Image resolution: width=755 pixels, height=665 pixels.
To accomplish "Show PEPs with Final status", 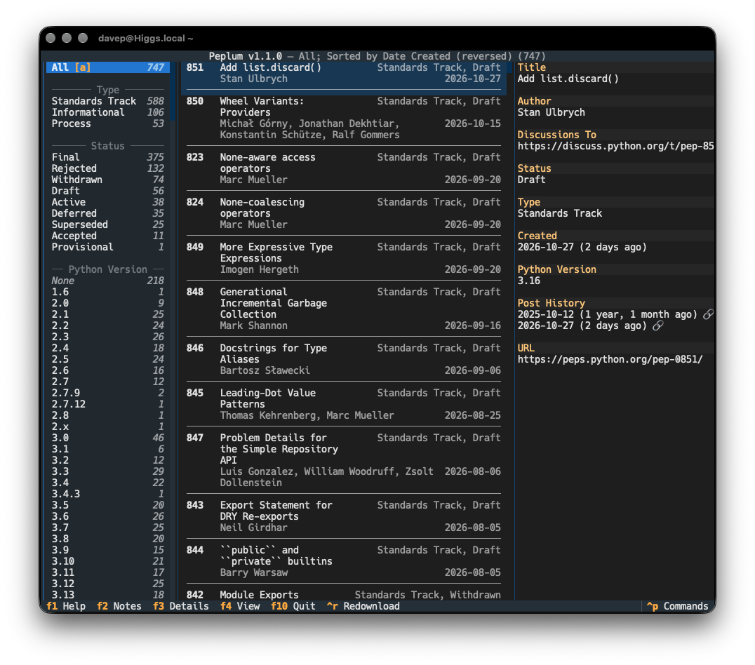I will pos(108,157).
